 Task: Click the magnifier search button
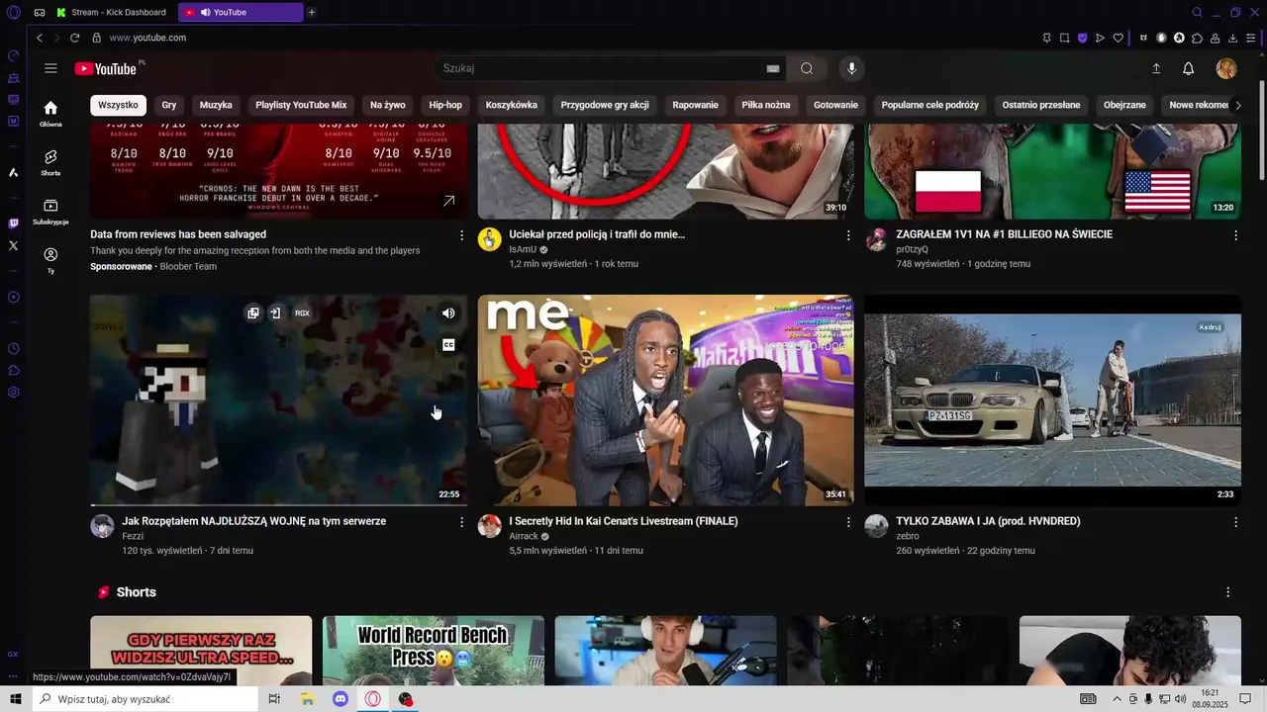(807, 68)
